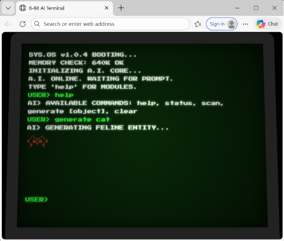Click the globe icon on the tab
This screenshot has height=241, width=284.
click(x=23, y=8)
